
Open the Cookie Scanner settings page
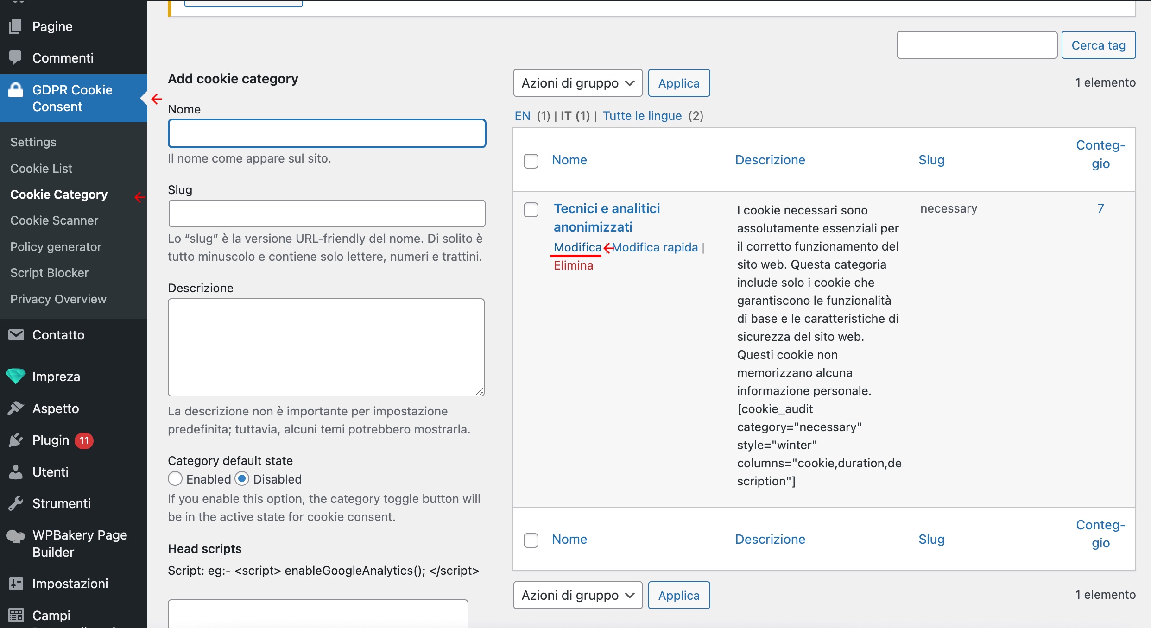(55, 220)
